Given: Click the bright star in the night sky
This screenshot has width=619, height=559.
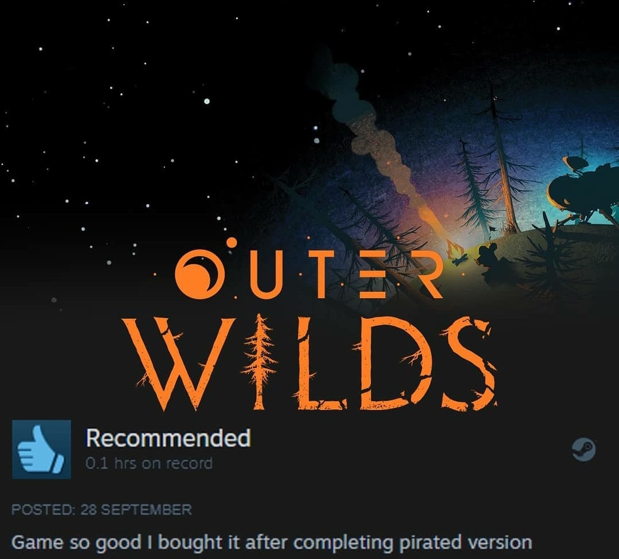Looking at the screenshot, I should [206, 101].
